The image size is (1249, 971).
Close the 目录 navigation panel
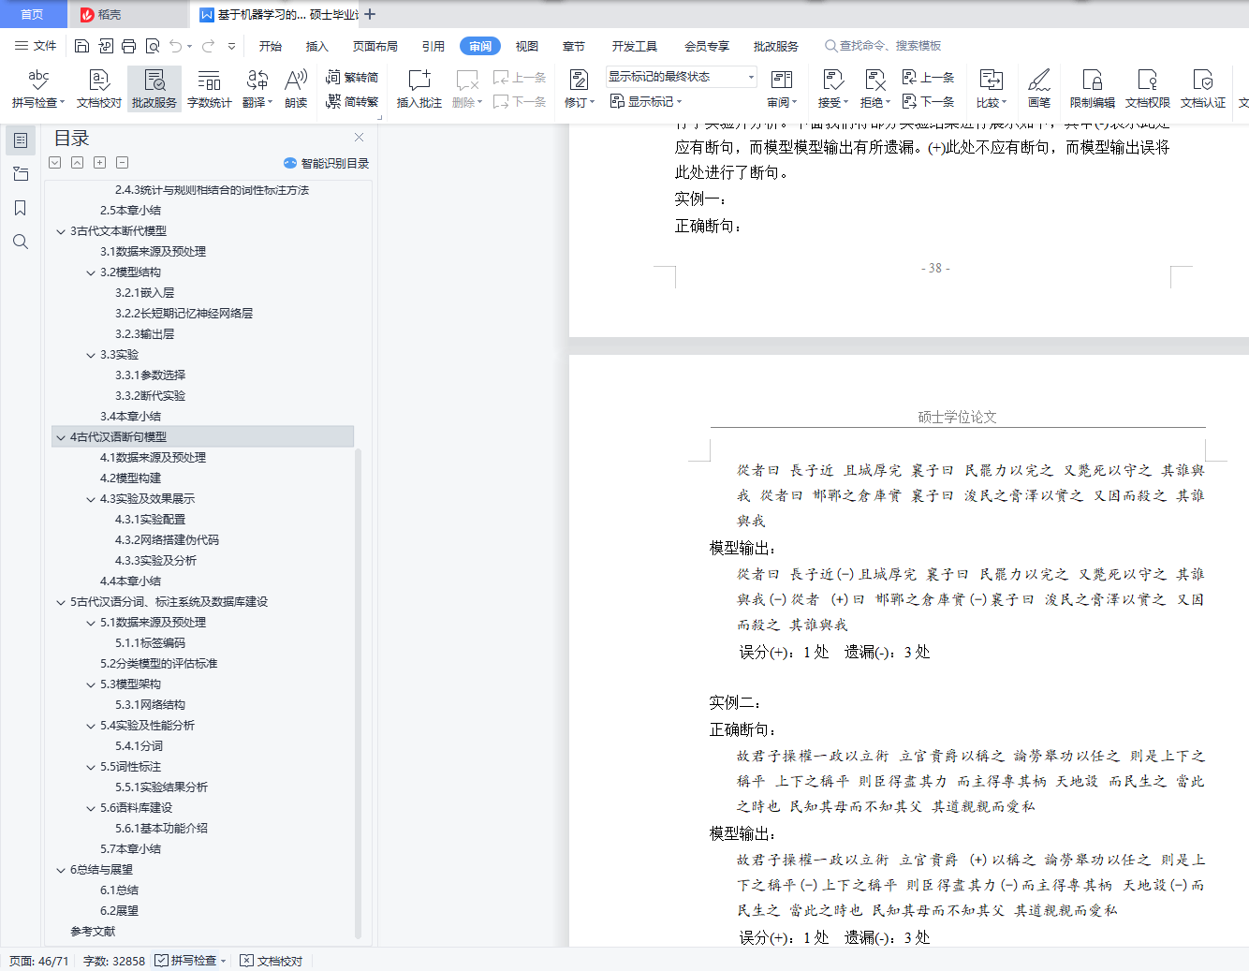359,138
